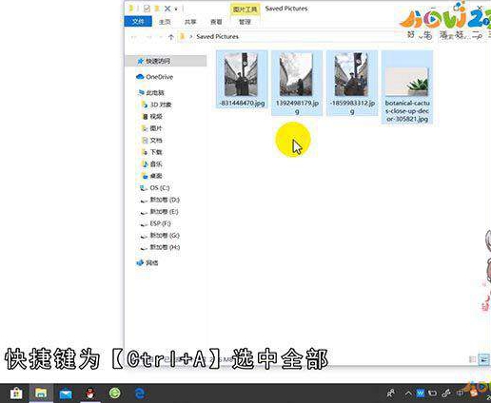Screen dimensions: 491x403
Task: Expand the chevron before Saved Pictures breadcrumb
Action: point(191,37)
